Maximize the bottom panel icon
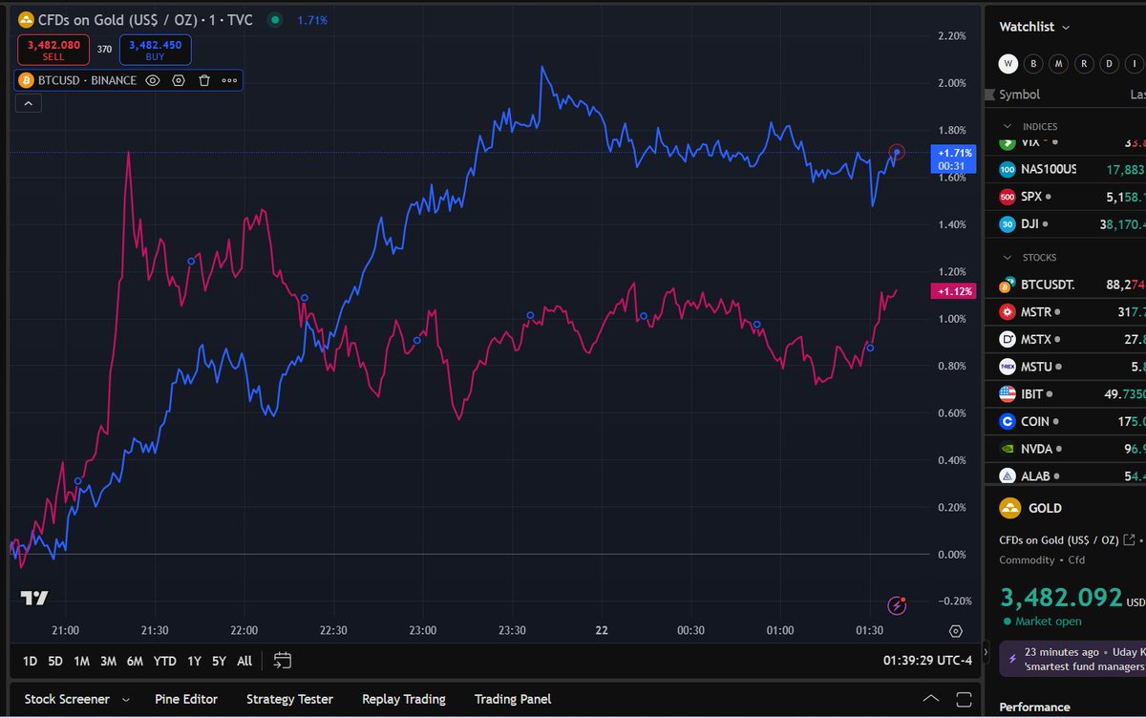1146x718 pixels. pyautogui.click(x=963, y=699)
